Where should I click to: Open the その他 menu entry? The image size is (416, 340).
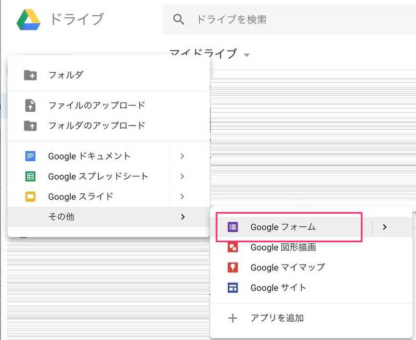(x=109, y=217)
